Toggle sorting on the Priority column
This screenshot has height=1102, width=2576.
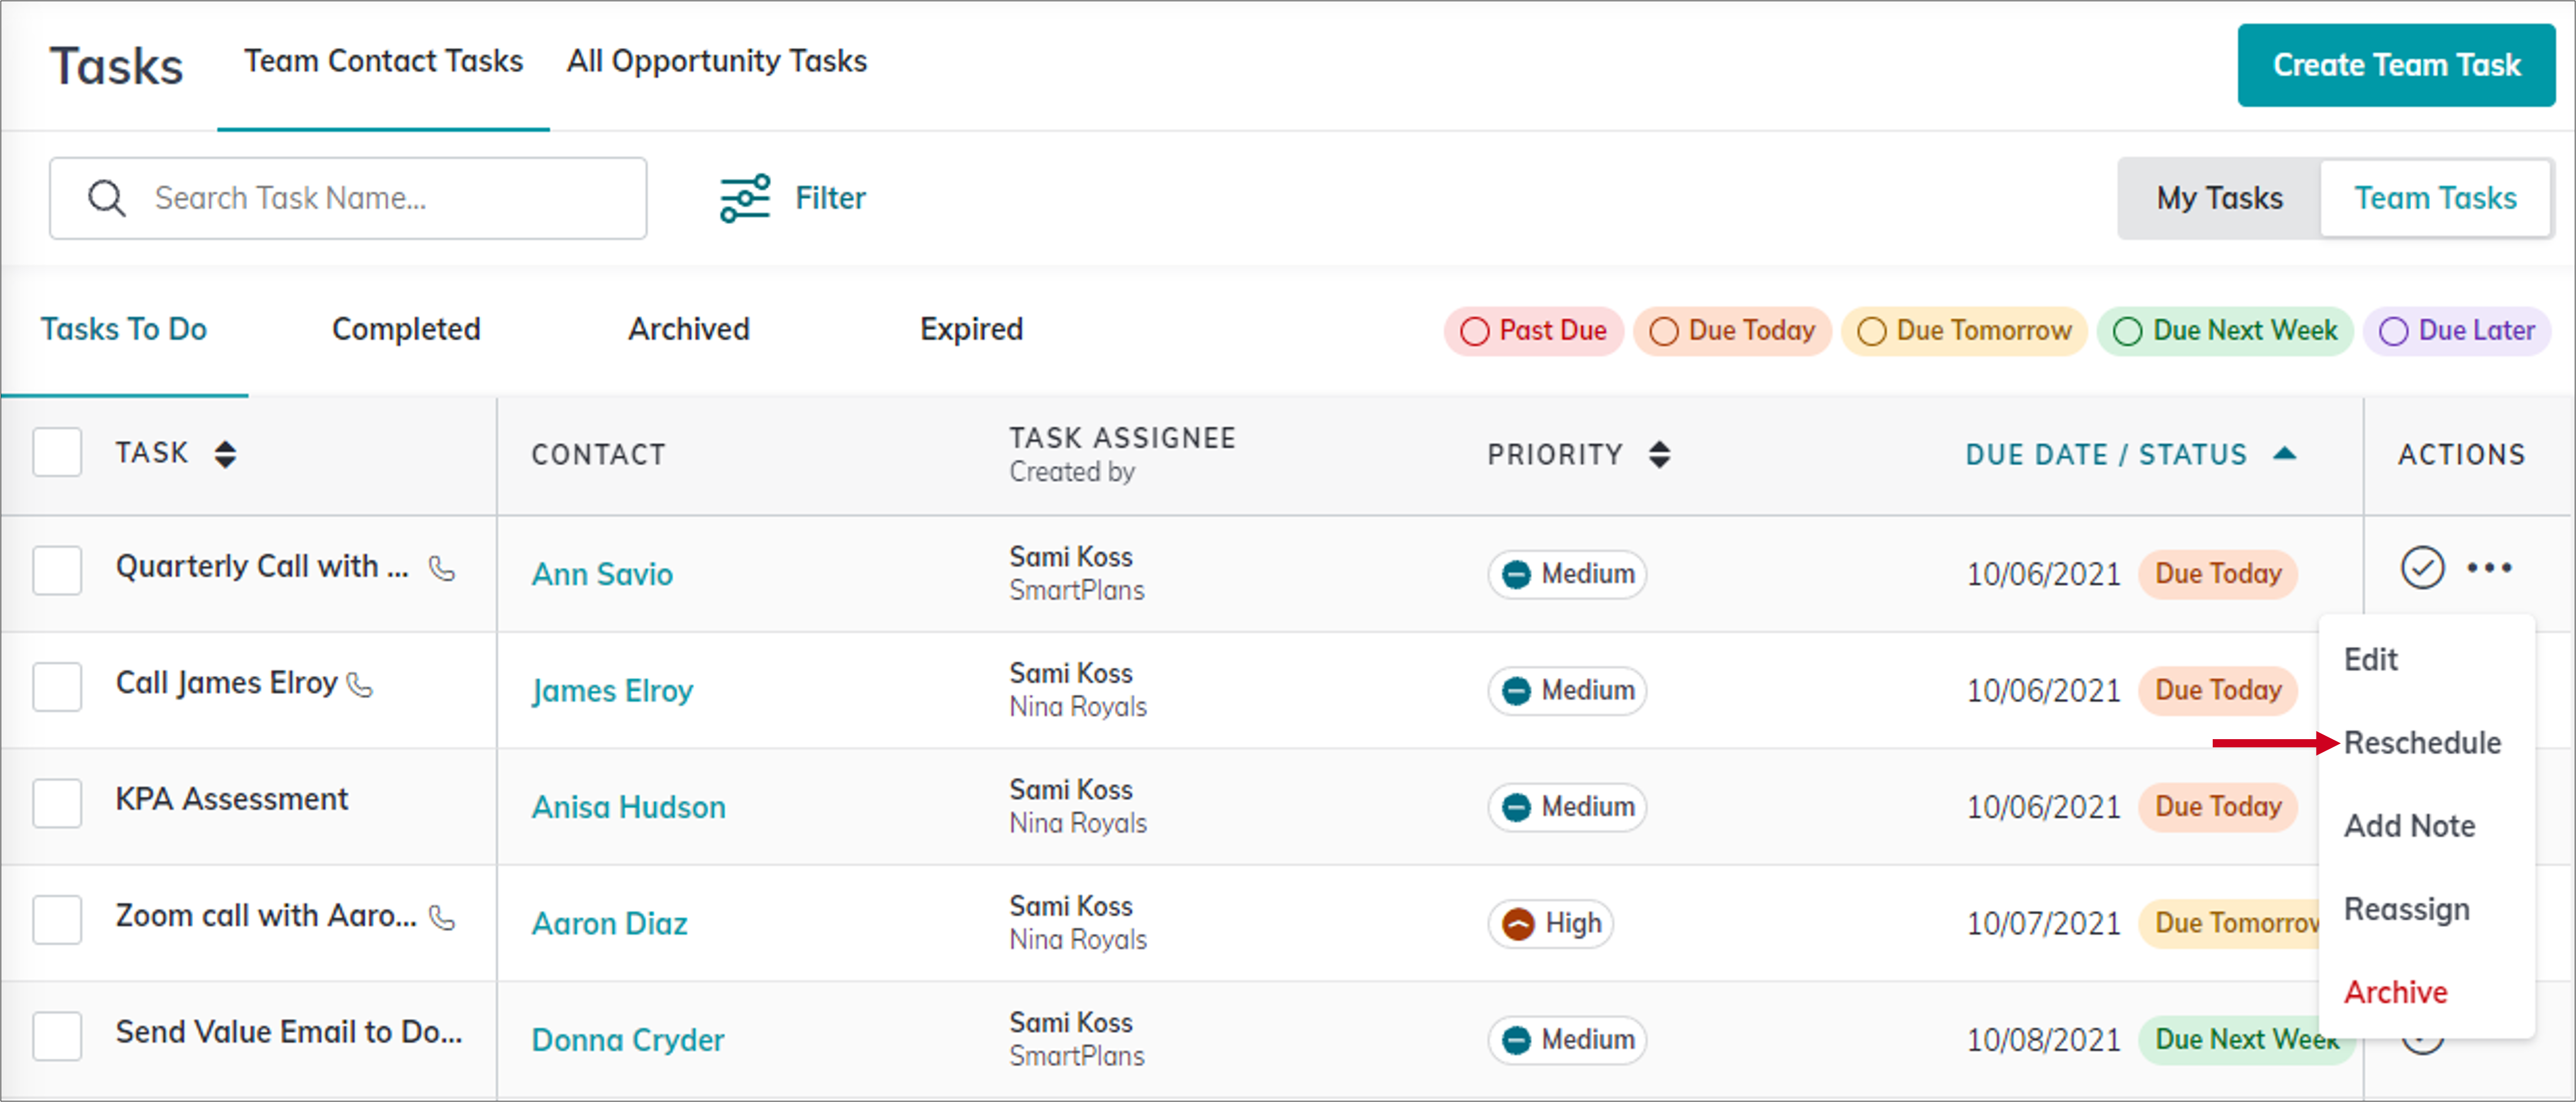[x=1659, y=453]
